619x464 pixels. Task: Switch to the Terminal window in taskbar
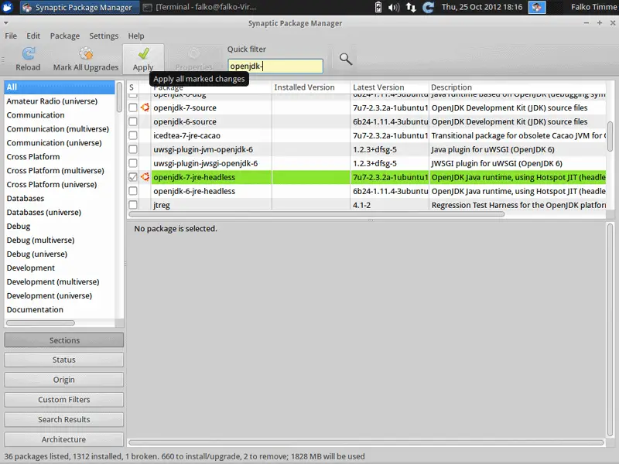(200, 7)
